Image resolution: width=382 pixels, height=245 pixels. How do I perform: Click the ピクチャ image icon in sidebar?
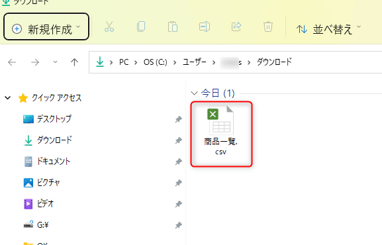[x=28, y=183]
